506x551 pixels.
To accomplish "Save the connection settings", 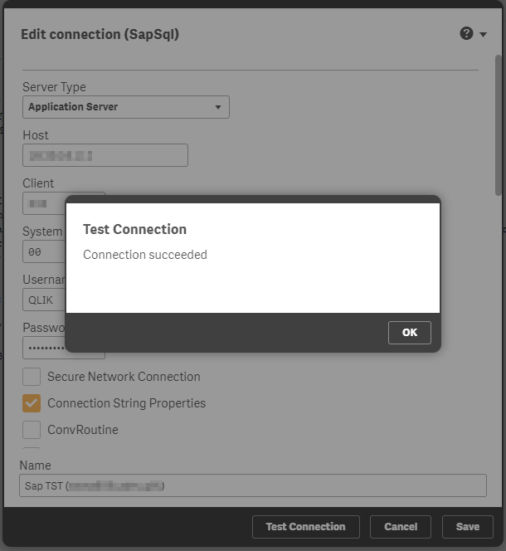I will pyautogui.click(x=468, y=527).
